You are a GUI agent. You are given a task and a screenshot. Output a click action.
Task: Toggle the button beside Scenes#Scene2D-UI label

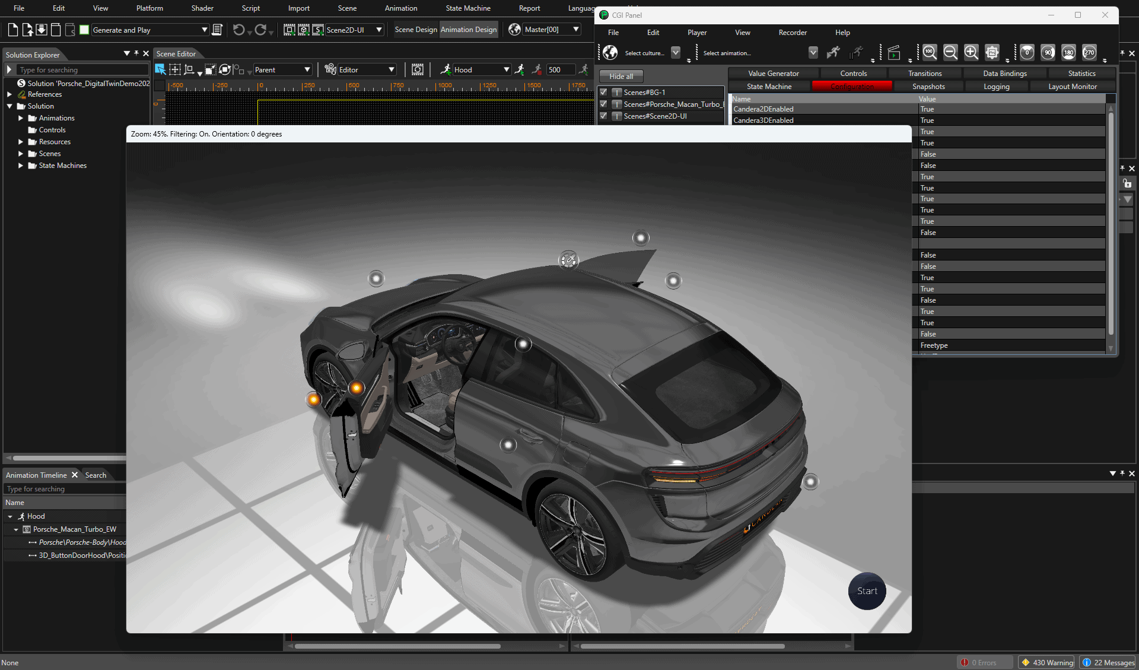point(616,116)
